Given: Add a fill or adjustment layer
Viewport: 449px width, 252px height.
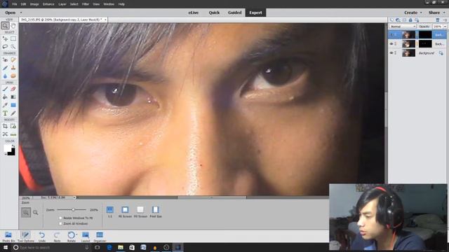Looking at the screenshot, I should click(x=398, y=20).
